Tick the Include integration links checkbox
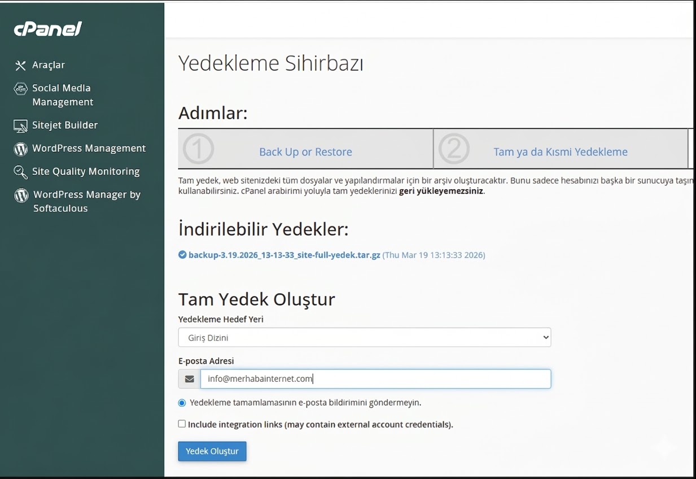The image size is (696, 479). tap(182, 424)
